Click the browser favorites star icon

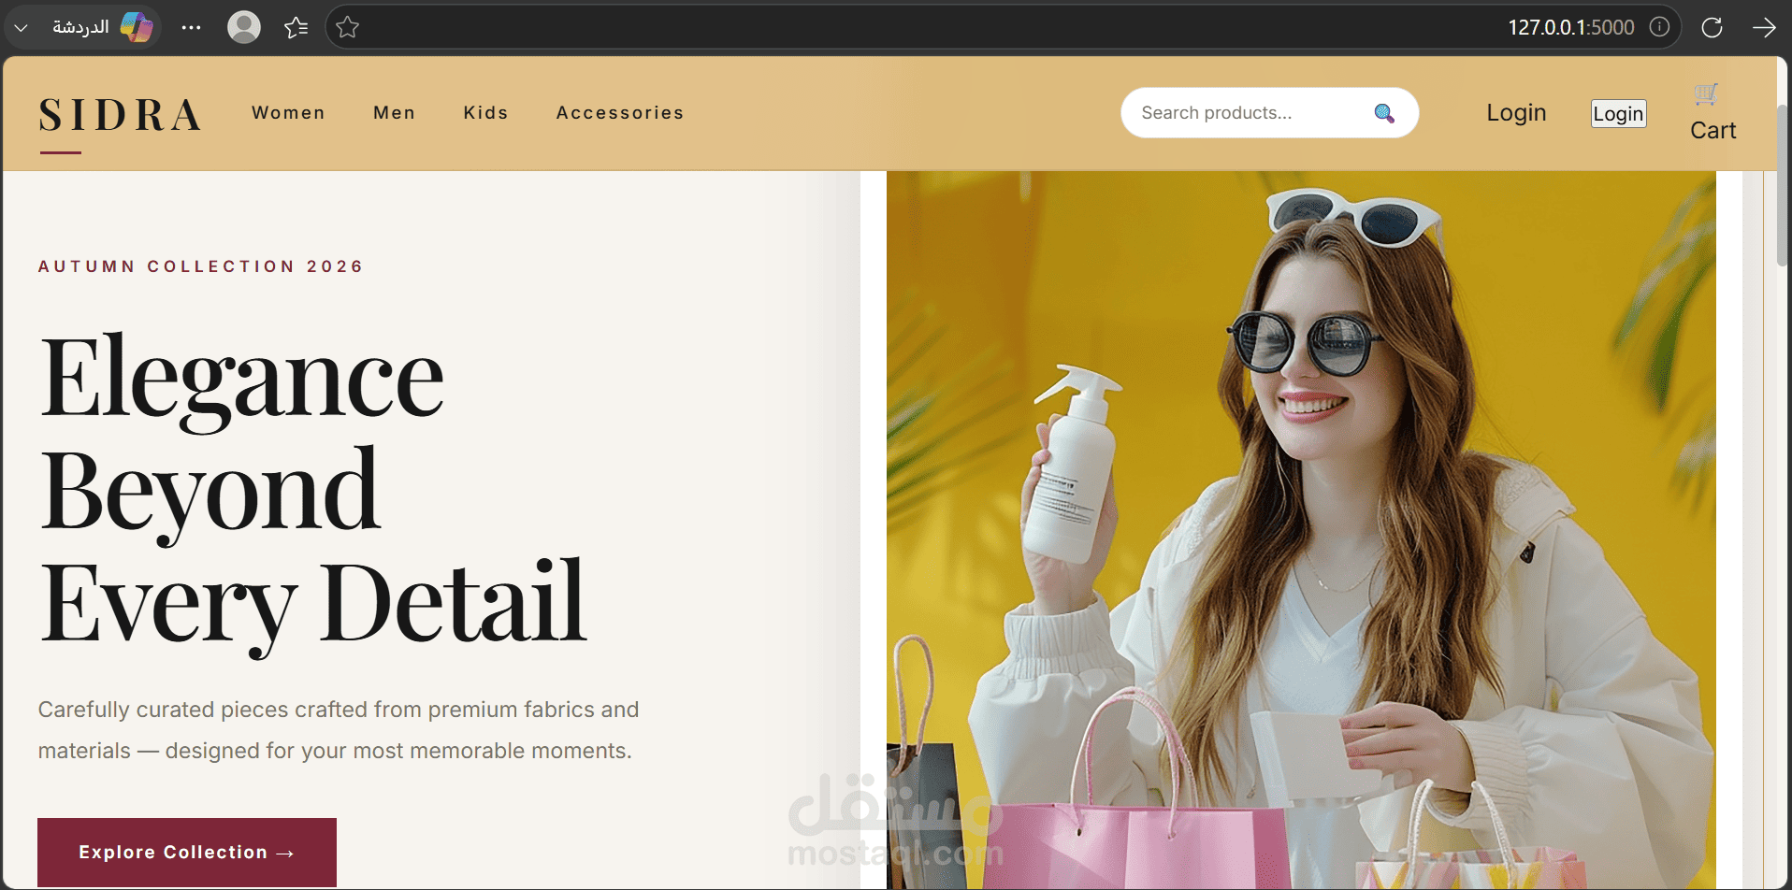[x=348, y=27]
